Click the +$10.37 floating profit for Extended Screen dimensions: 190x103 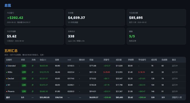coord(107,66)
